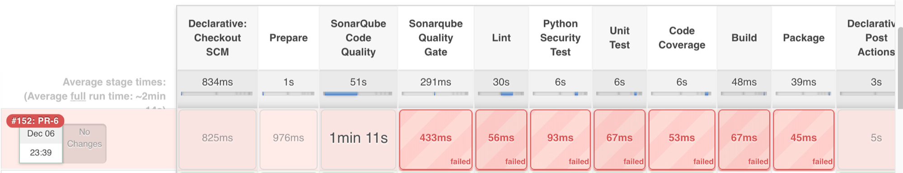Screen dimensions: 903x173
Task: Select the failed Sonarqube Quality Gate 433ms cell
Action: (x=435, y=139)
